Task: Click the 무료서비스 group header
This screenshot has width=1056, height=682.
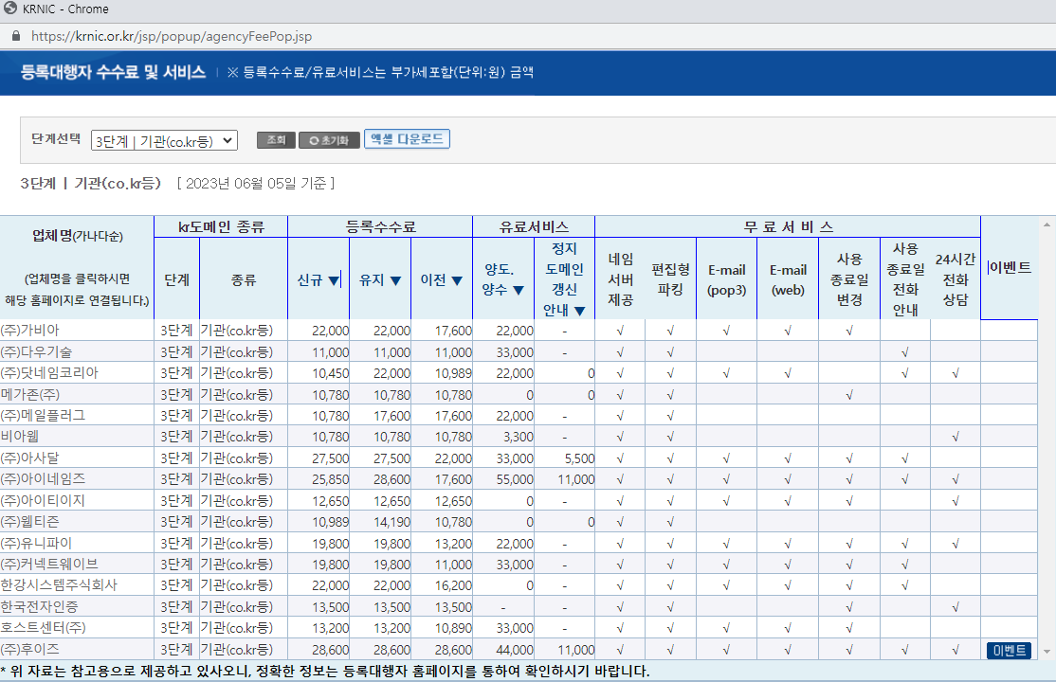Action: pos(788,227)
